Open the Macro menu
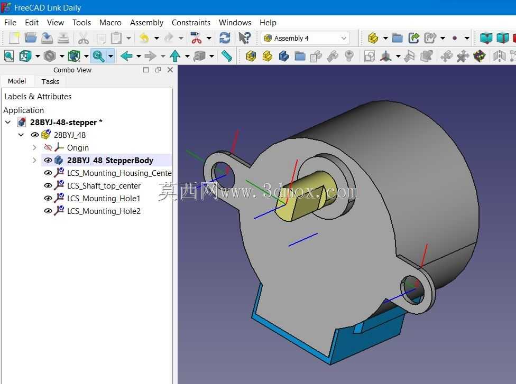 point(110,23)
